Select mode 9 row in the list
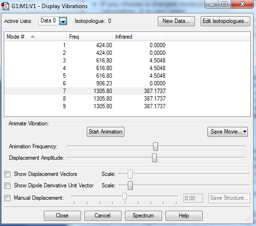This screenshot has height=226, width=256. [85, 106]
